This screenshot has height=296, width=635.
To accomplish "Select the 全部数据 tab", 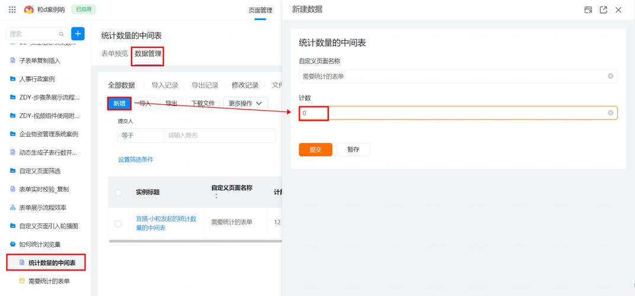I will (121, 85).
